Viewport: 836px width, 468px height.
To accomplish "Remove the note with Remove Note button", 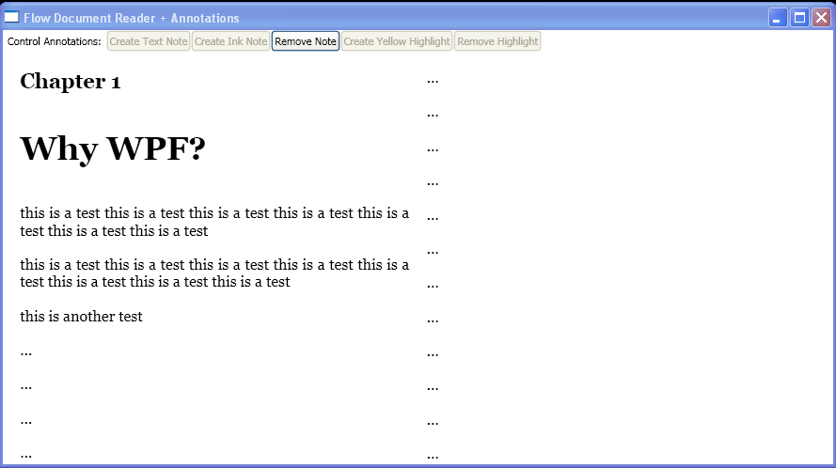I will (x=306, y=41).
